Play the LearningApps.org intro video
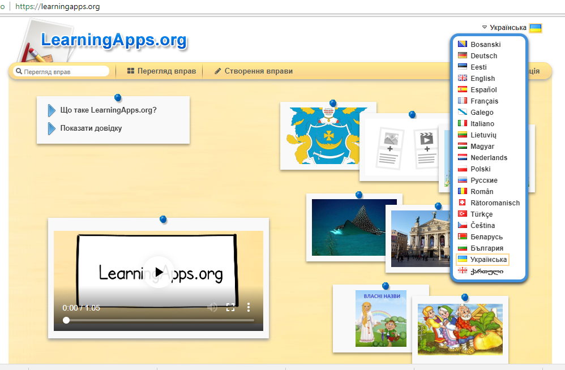This screenshot has height=370, width=565. 159,272
